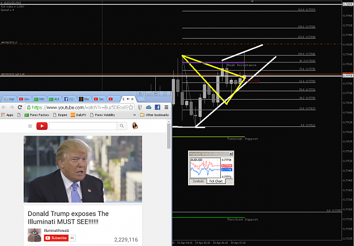Subscribe to the illuminatiforealz channel
This screenshot has width=354, height=246.
pos(56,238)
